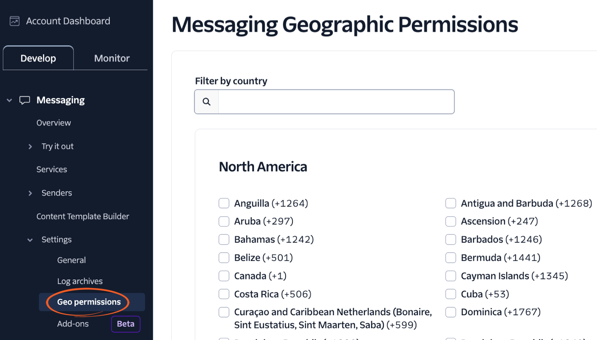The height and width of the screenshot is (340, 597).
Task: Tick the Barbados (+1246) checkbox
Action: click(451, 239)
